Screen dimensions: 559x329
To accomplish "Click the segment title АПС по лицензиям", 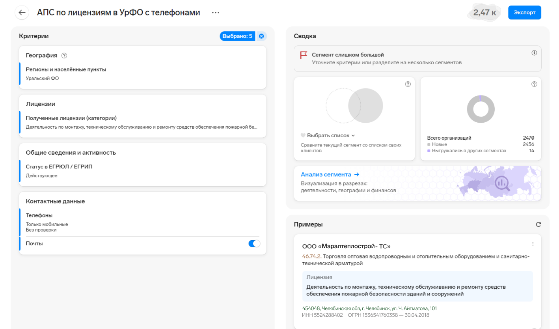I will 119,13.
